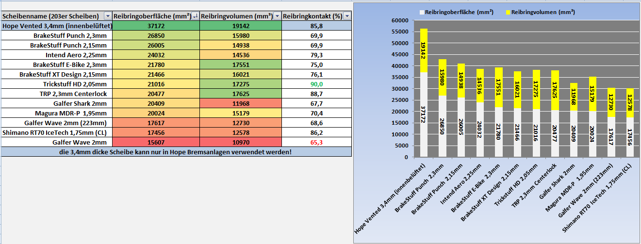Open filter dropdown for Reibringkontakt column
Screen dimensions: 641x244
click(347, 16)
